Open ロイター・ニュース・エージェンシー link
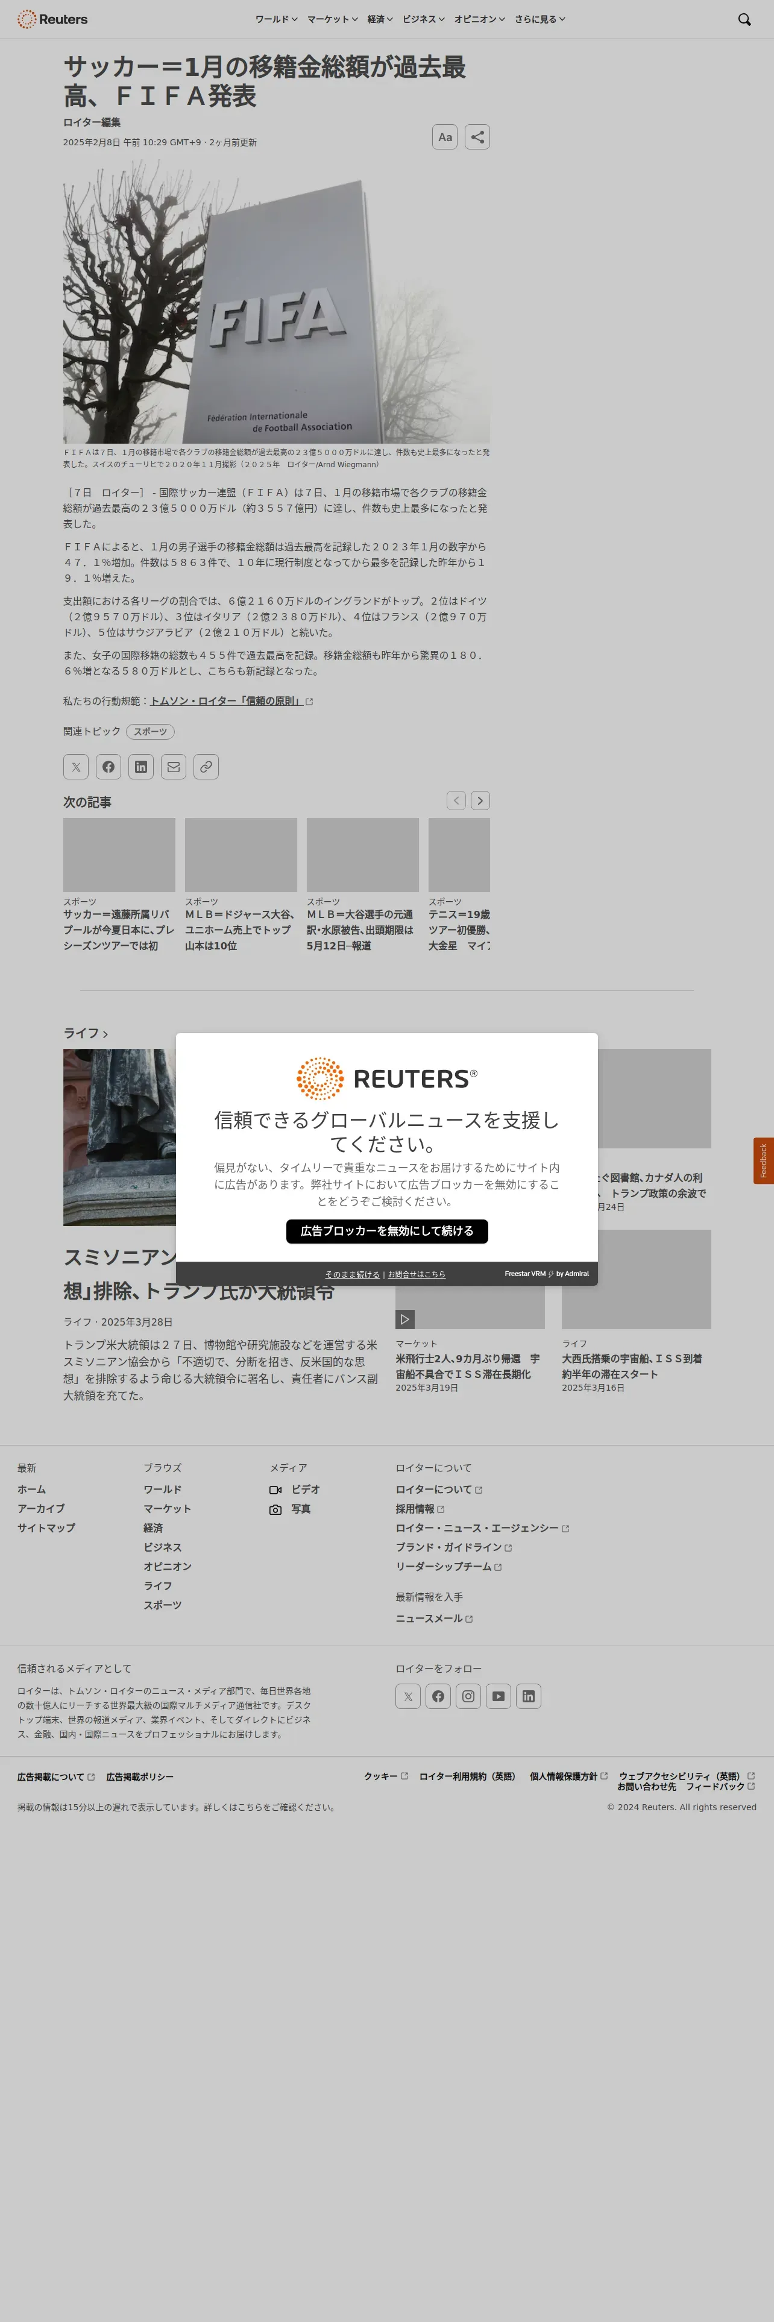The image size is (774, 2322). [x=482, y=1529]
